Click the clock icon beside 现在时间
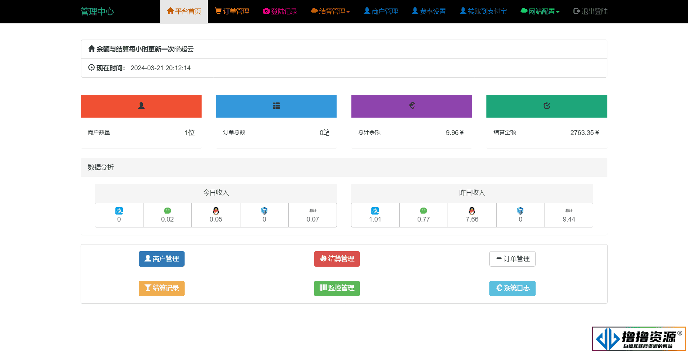 pos(91,67)
